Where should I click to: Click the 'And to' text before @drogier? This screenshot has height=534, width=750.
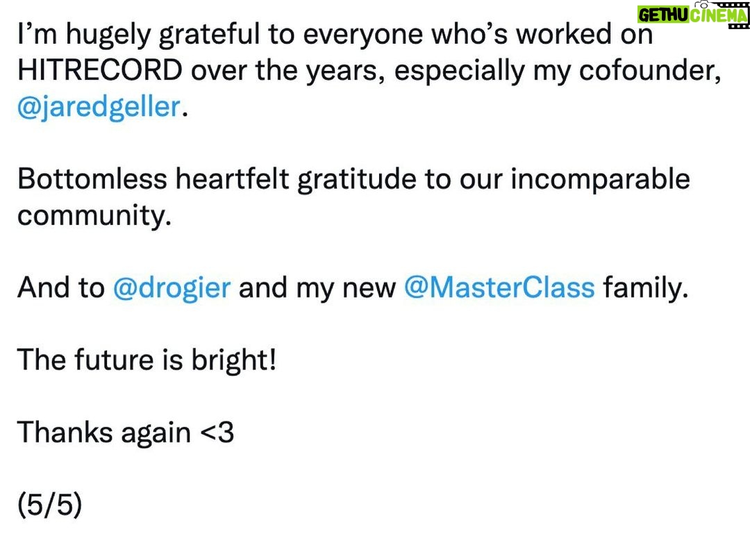click(60, 288)
